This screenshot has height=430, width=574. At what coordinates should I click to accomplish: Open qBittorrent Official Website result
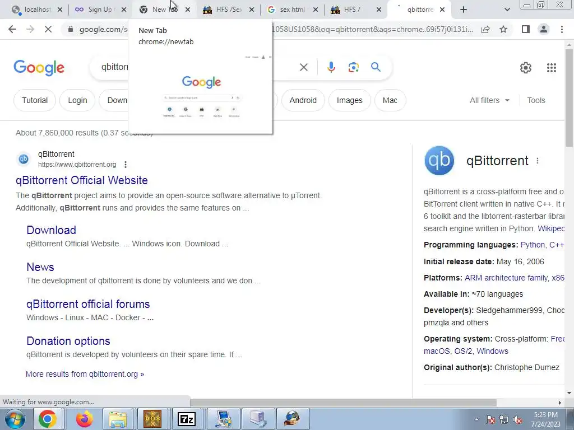(x=82, y=180)
